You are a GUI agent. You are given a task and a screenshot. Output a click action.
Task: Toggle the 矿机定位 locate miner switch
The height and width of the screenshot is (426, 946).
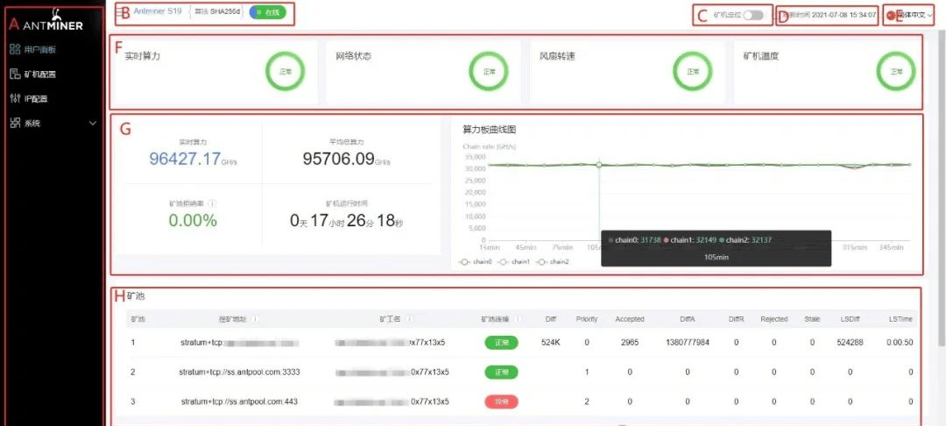(x=752, y=15)
